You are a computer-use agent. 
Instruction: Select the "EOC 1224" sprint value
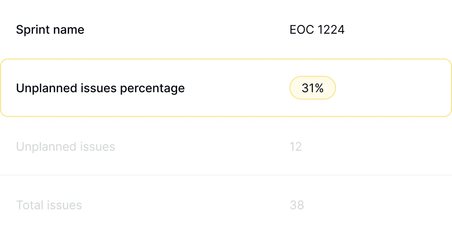pyautogui.click(x=317, y=30)
